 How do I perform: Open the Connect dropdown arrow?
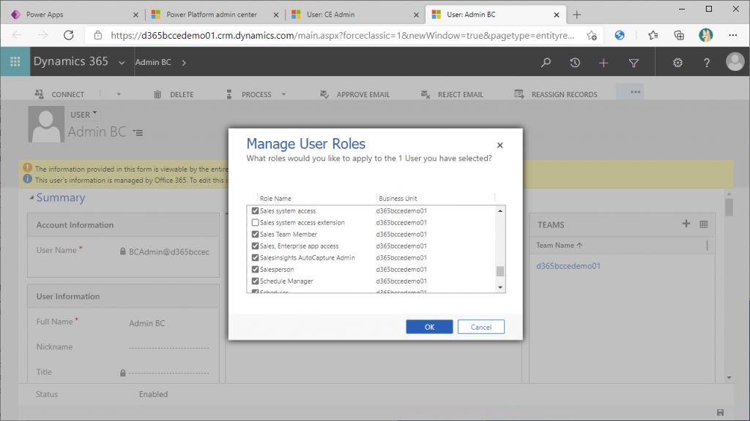119,94
